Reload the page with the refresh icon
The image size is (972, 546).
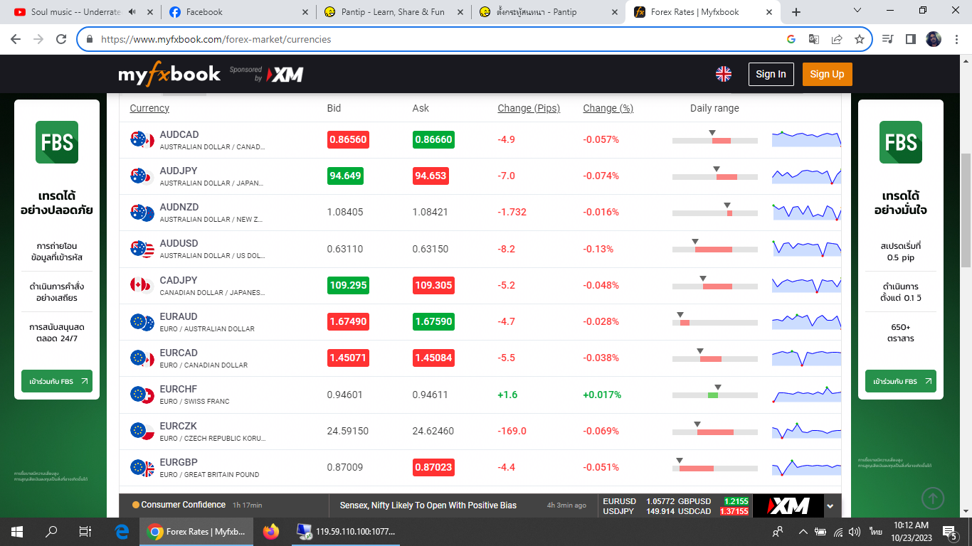(61, 39)
